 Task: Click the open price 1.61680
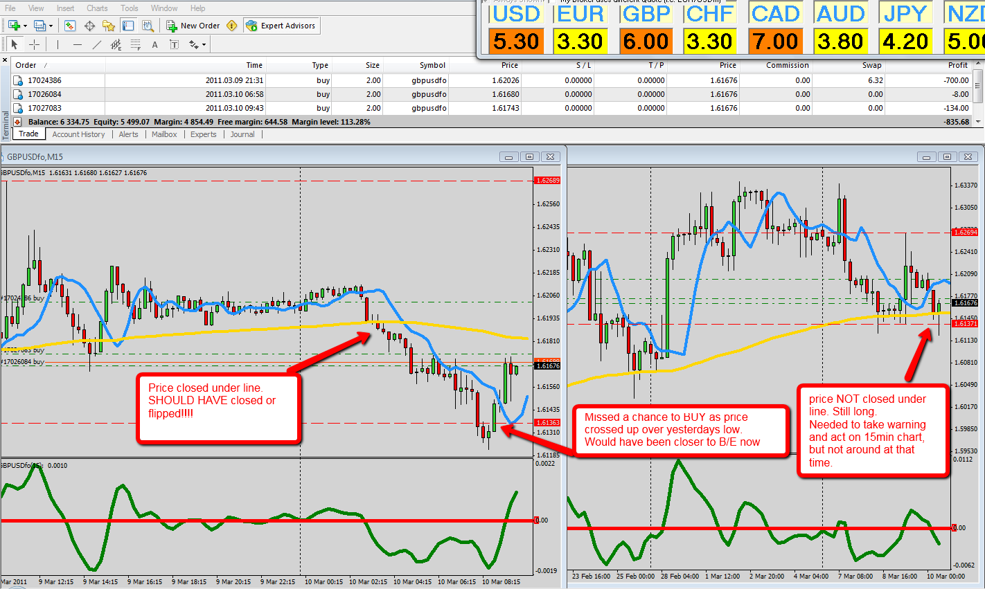click(x=506, y=94)
